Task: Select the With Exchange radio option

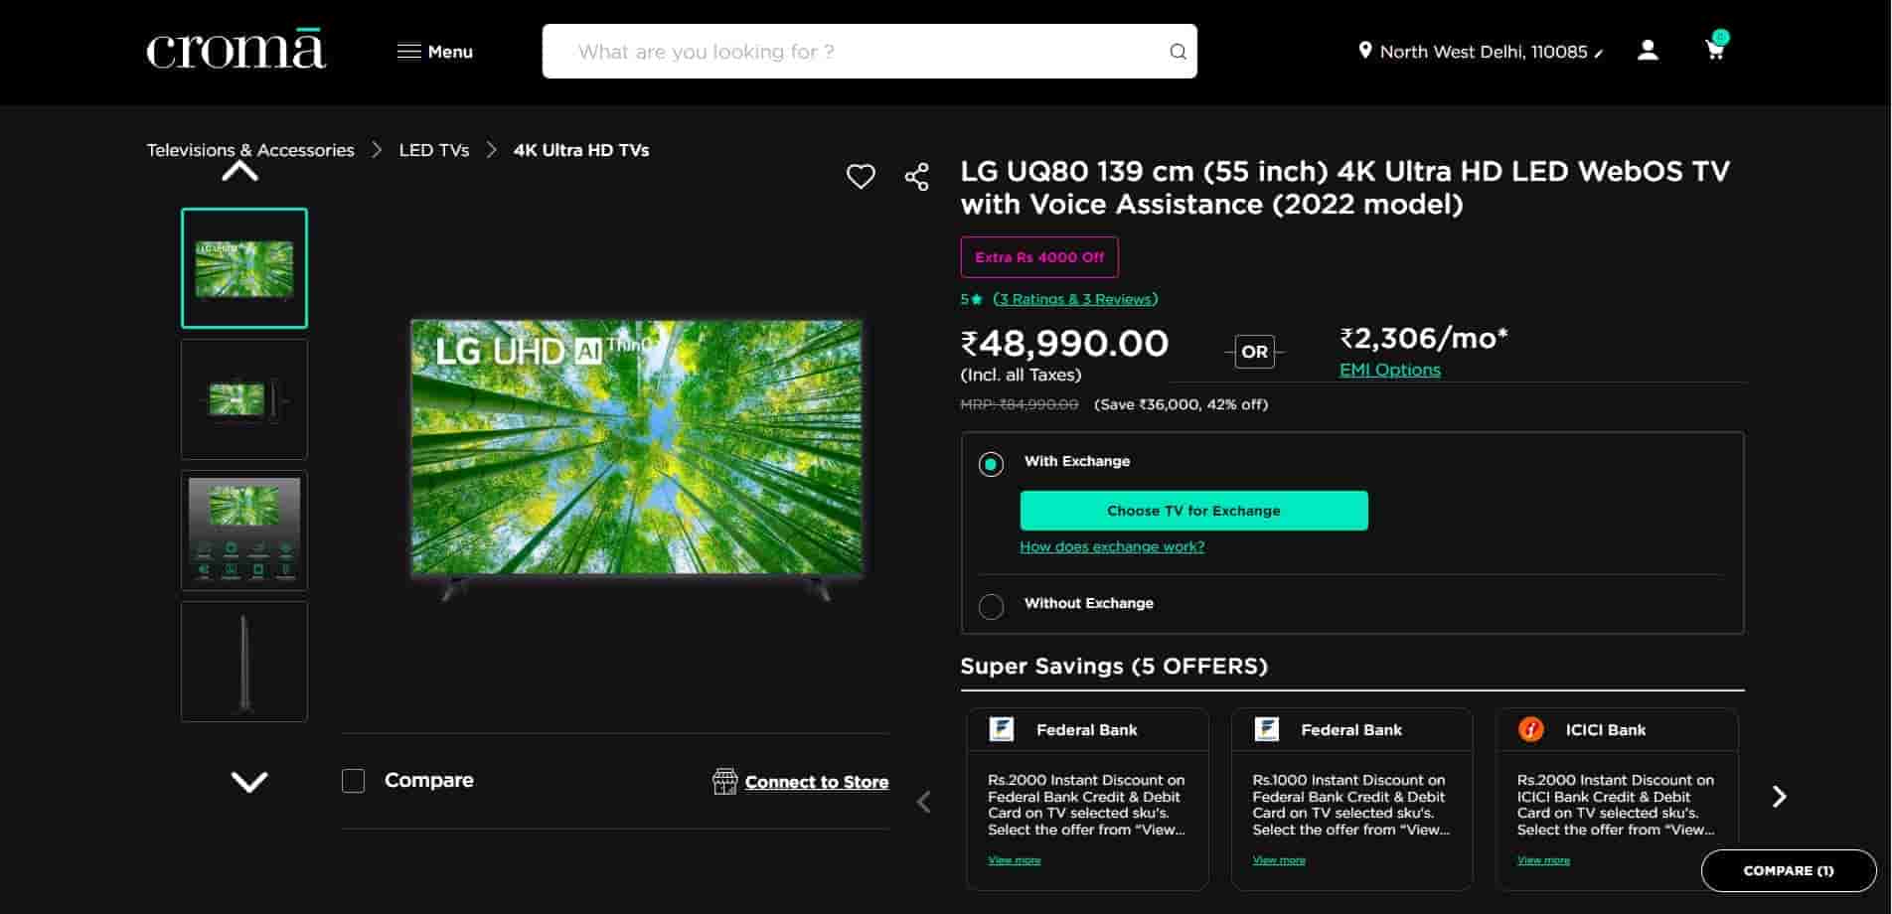Action: pos(991,464)
